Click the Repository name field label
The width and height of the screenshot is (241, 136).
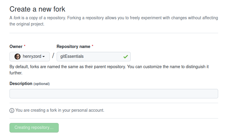click(74, 47)
